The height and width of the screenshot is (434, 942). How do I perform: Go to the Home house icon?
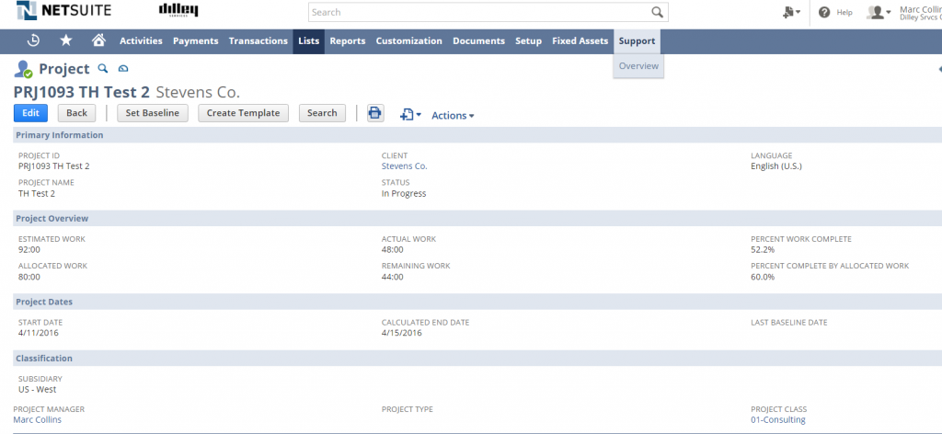[x=98, y=40]
